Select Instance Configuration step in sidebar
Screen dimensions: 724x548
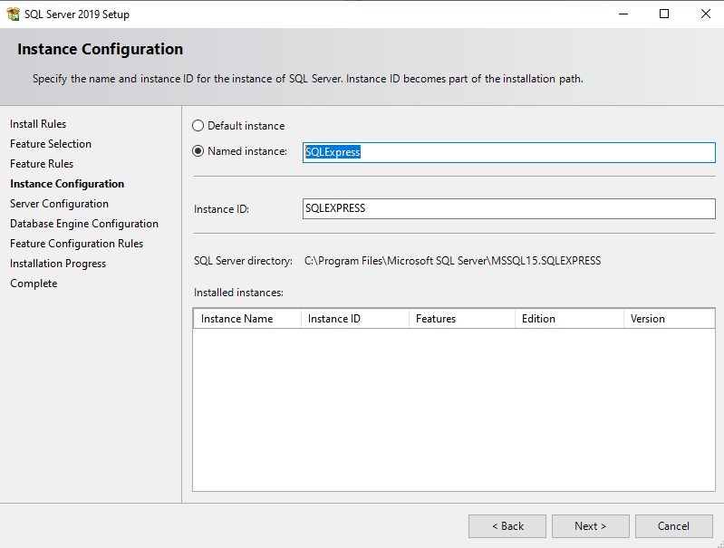coord(67,184)
